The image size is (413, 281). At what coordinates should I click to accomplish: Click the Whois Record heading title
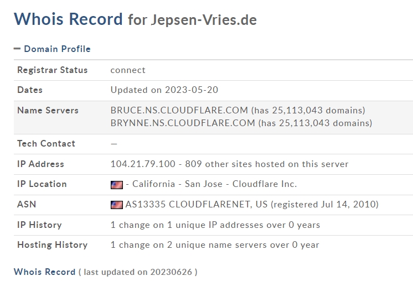click(68, 19)
